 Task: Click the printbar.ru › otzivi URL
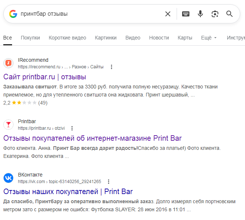[41, 128]
